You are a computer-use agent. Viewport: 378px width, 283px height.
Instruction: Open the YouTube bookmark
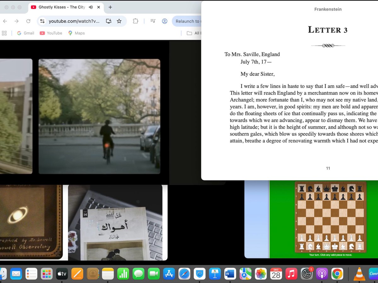tap(51, 33)
